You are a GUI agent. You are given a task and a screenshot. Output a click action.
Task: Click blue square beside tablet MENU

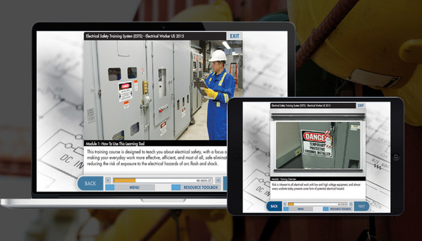[286, 209]
